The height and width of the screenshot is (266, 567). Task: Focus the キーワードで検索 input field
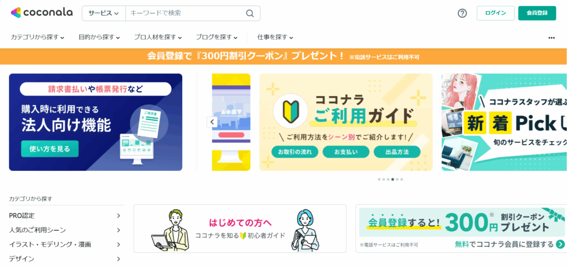click(184, 13)
